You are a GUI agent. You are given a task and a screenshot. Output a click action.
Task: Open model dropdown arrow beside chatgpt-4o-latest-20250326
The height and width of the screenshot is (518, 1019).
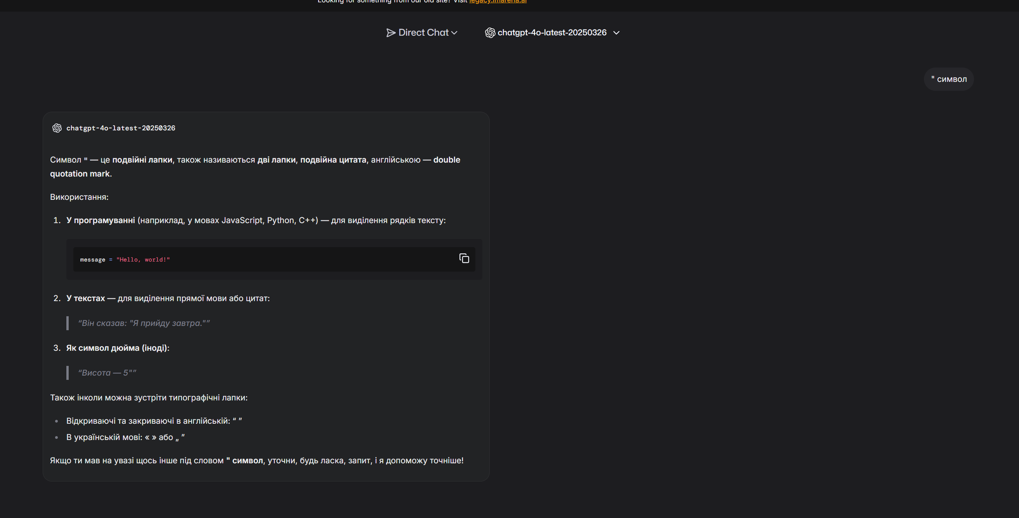616,33
